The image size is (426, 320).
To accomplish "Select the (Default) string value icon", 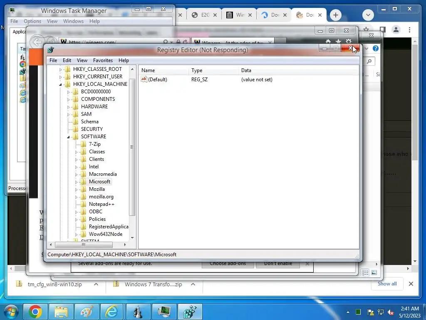I will click(x=144, y=79).
